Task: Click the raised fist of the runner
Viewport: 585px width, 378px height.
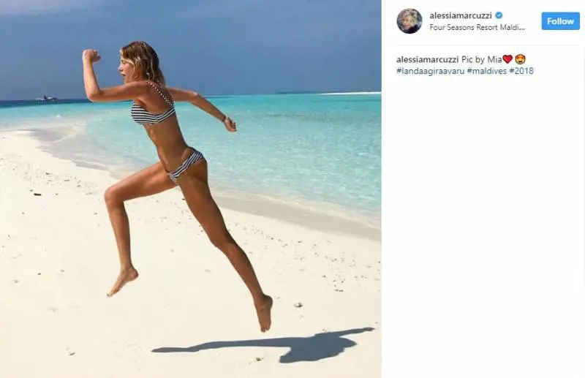Action: tap(91, 56)
